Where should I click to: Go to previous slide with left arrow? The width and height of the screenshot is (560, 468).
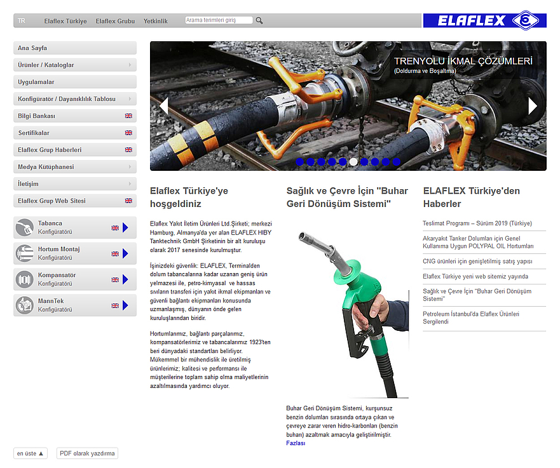click(164, 106)
